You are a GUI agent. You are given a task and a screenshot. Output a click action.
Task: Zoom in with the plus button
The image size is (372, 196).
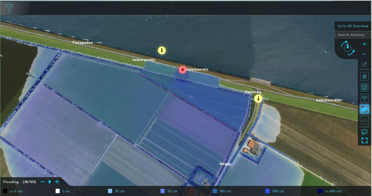[x=364, y=44]
